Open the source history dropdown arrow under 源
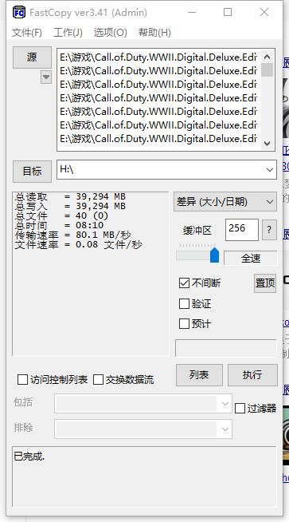 point(46,77)
